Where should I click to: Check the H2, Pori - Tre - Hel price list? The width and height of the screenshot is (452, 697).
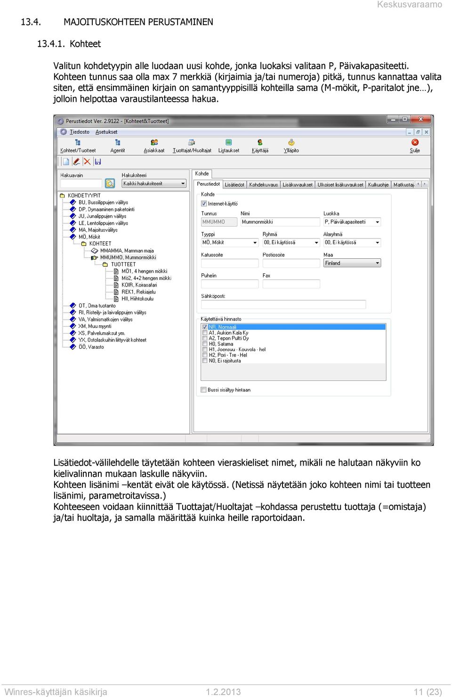pos(205,355)
